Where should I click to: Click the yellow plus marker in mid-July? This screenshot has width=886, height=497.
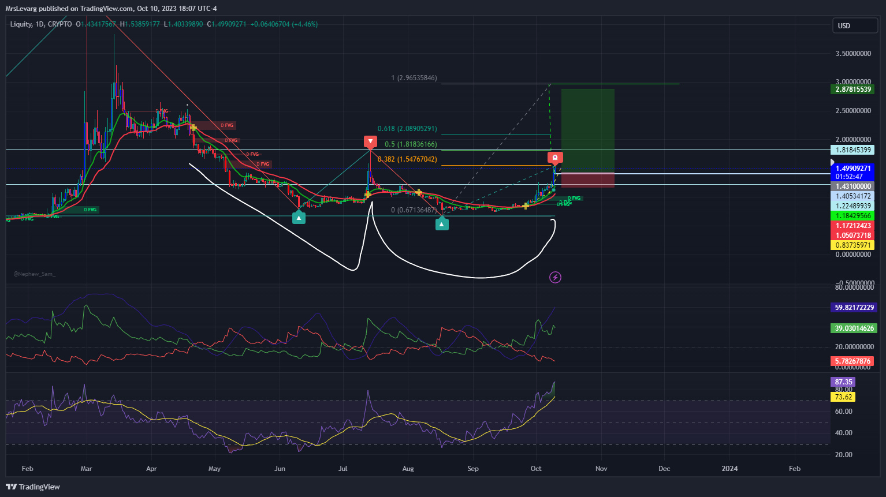[367, 195]
